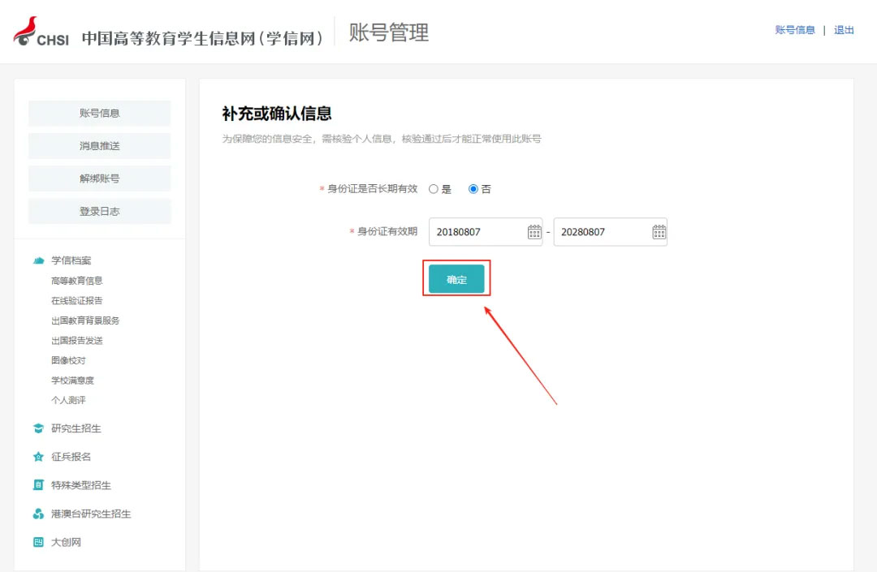Click the 退出 logout link
The height and width of the screenshot is (572, 877).
coord(844,30)
